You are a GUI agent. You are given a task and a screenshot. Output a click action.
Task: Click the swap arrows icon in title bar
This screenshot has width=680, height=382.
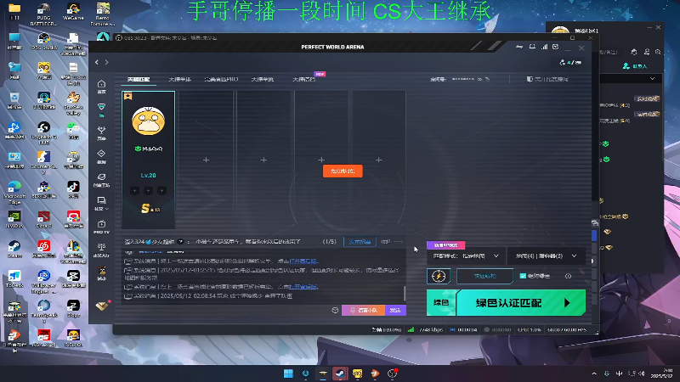(x=519, y=47)
